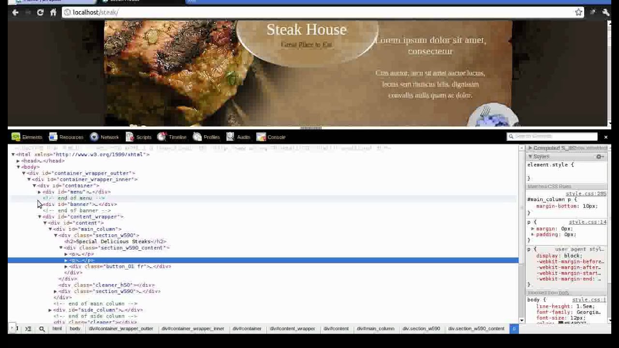Click div#content_wrapper breadcrumb
Viewport: 619px width, 348px height.
[x=293, y=329]
